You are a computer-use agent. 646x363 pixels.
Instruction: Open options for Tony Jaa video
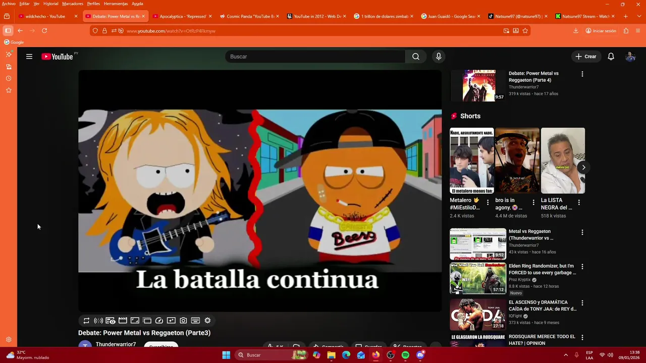pyautogui.click(x=582, y=303)
